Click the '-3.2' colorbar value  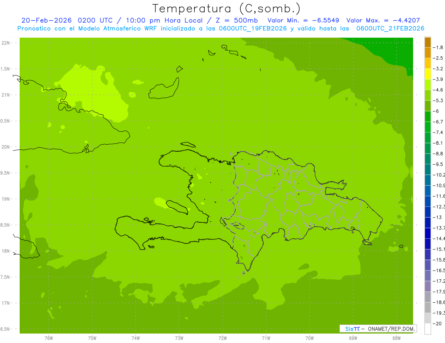(x=438, y=69)
